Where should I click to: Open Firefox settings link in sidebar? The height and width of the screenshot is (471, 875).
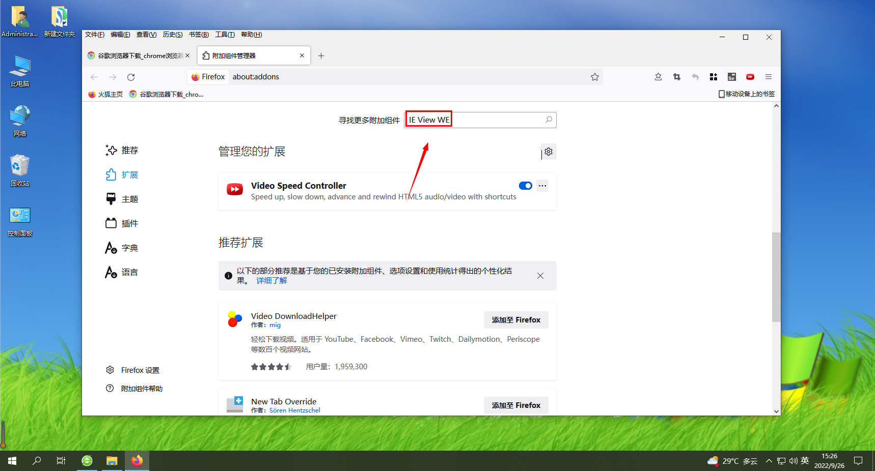133,370
